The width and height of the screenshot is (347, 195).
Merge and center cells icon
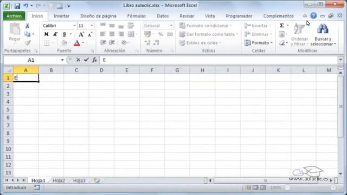tap(131, 34)
